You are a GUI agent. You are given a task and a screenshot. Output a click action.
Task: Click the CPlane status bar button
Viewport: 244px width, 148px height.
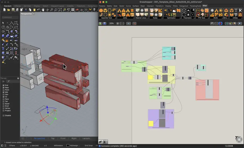pos(12,146)
